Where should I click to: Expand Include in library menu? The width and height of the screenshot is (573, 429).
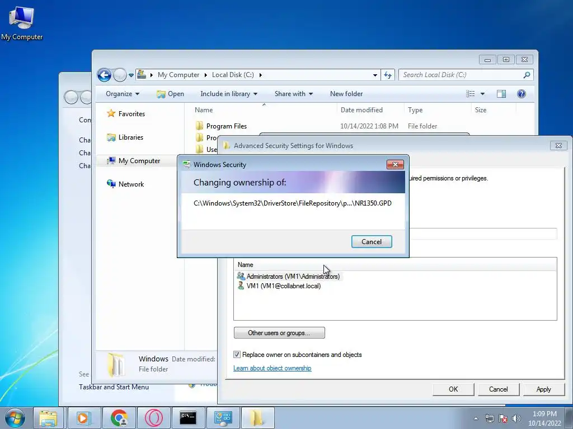click(229, 94)
